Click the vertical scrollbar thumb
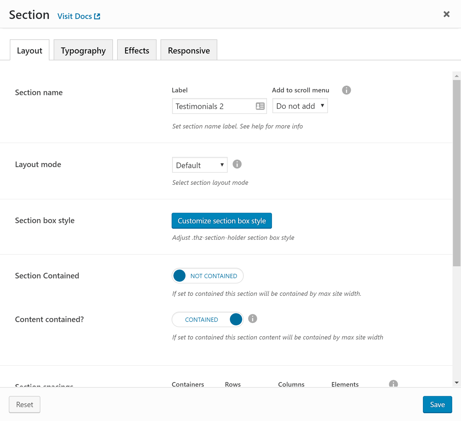Image resolution: width=461 pixels, height=421 pixels. (456, 173)
